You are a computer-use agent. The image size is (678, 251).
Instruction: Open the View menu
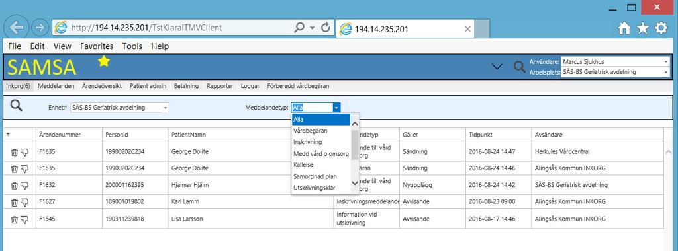[62, 46]
